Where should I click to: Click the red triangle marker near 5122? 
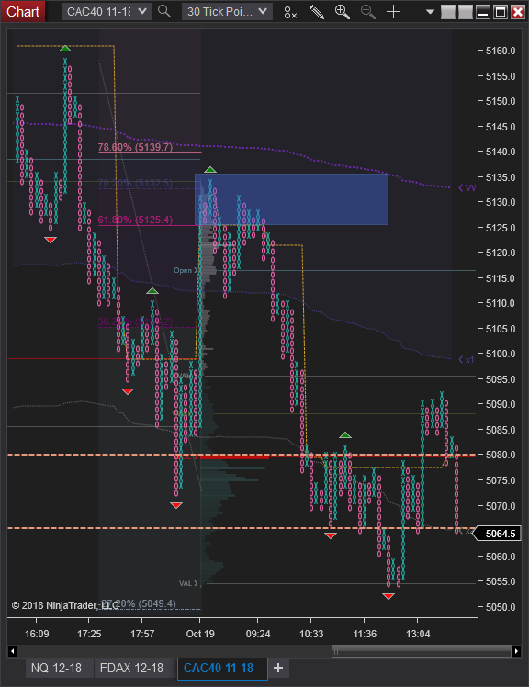pos(51,240)
